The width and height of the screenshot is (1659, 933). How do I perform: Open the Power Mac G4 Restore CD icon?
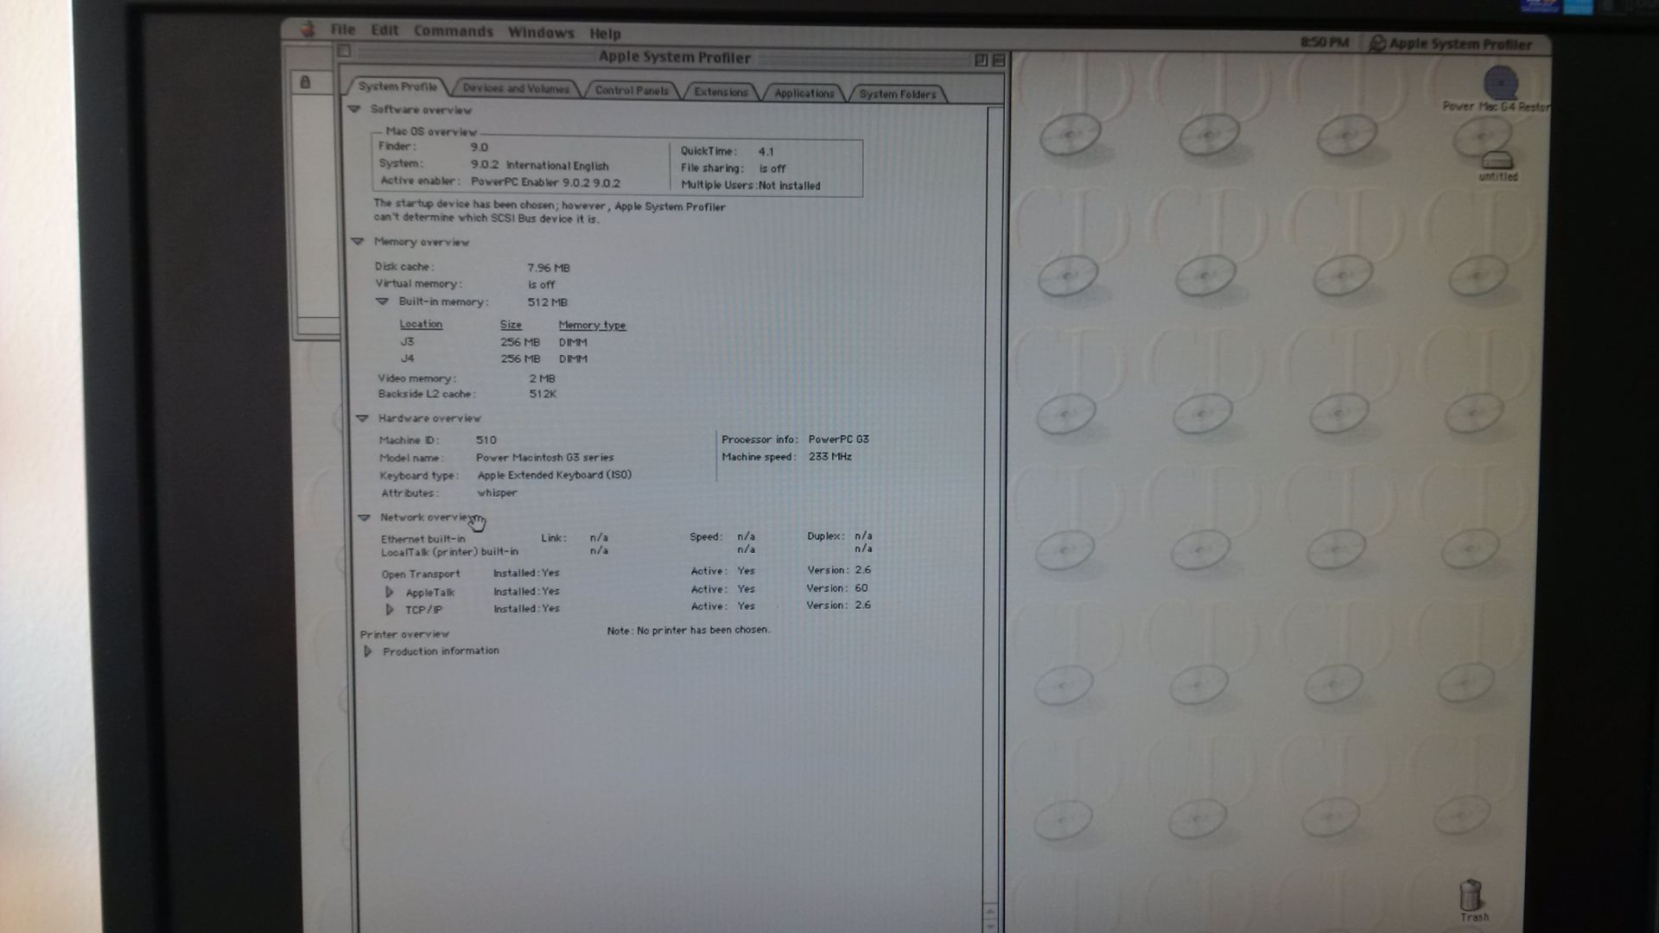pos(1500,85)
